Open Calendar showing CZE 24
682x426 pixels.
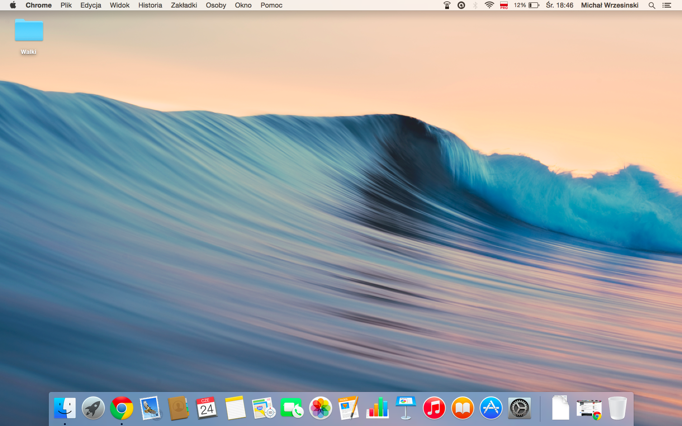[x=207, y=408]
